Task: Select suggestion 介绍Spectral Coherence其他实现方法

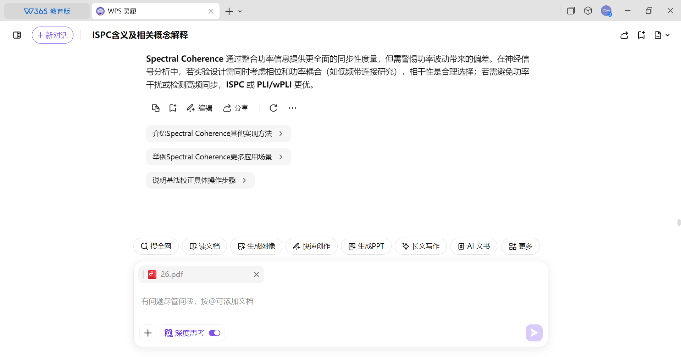Action: coord(218,134)
